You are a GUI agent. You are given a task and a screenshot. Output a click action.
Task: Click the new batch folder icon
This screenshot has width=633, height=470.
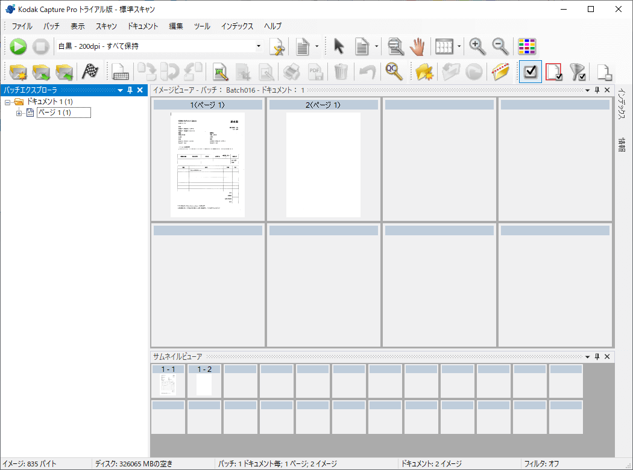[x=17, y=72]
